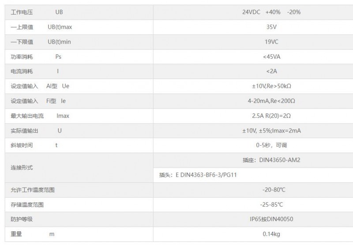Click the 电流消耗 row label

pyautogui.click(x=35, y=72)
